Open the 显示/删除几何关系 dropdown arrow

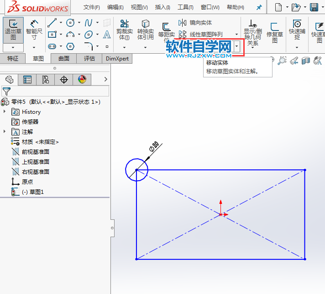pyautogui.click(x=252, y=47)
